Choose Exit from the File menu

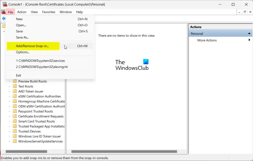tap(50, 75)
